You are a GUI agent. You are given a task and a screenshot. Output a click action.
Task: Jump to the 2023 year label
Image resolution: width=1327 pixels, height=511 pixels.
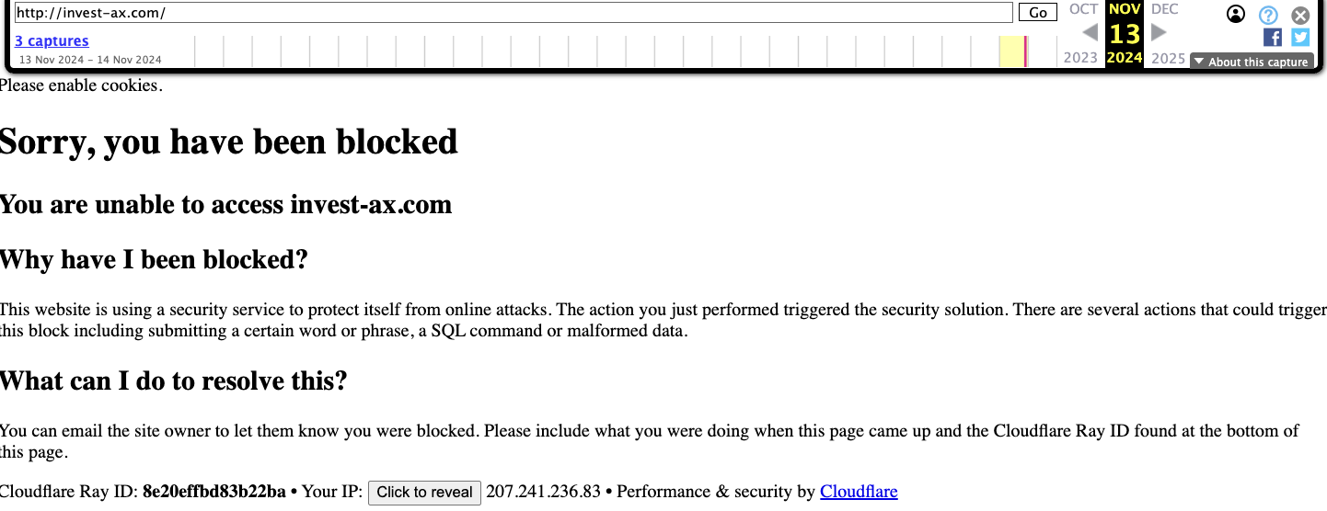coord(1080,58)
